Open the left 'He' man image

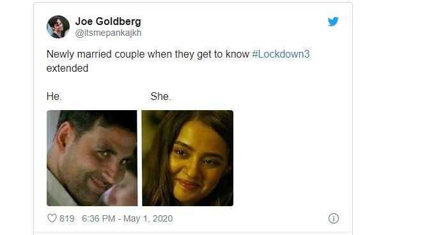click(92, 158)
